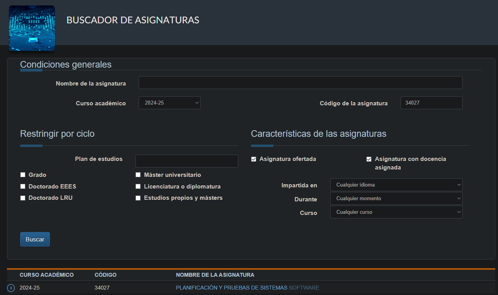Screen dimensions: 498x295
Task: Tick the Doctorado LRU checkbox
Action: (23, 198)
